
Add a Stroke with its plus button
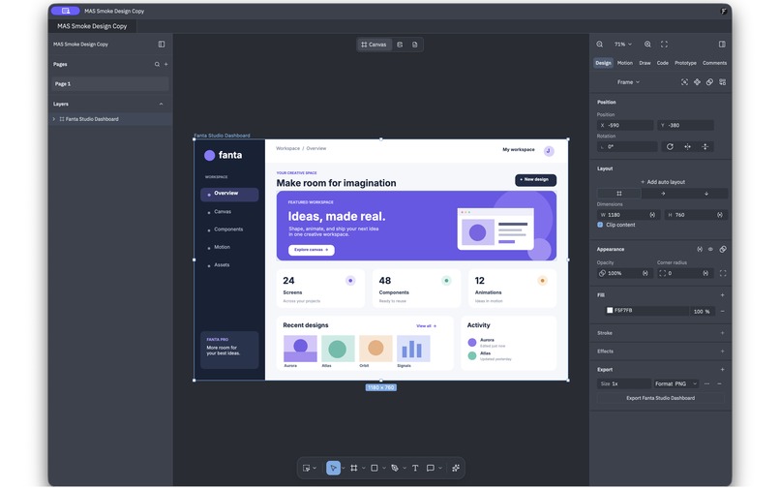pyautogui.click(x=722, y=333)
